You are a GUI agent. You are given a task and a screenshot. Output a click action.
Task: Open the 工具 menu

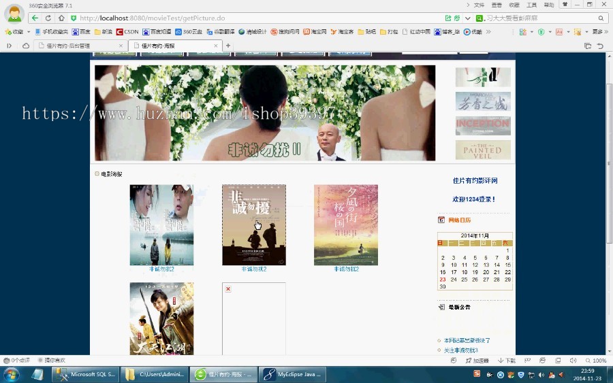coord(531,5)
